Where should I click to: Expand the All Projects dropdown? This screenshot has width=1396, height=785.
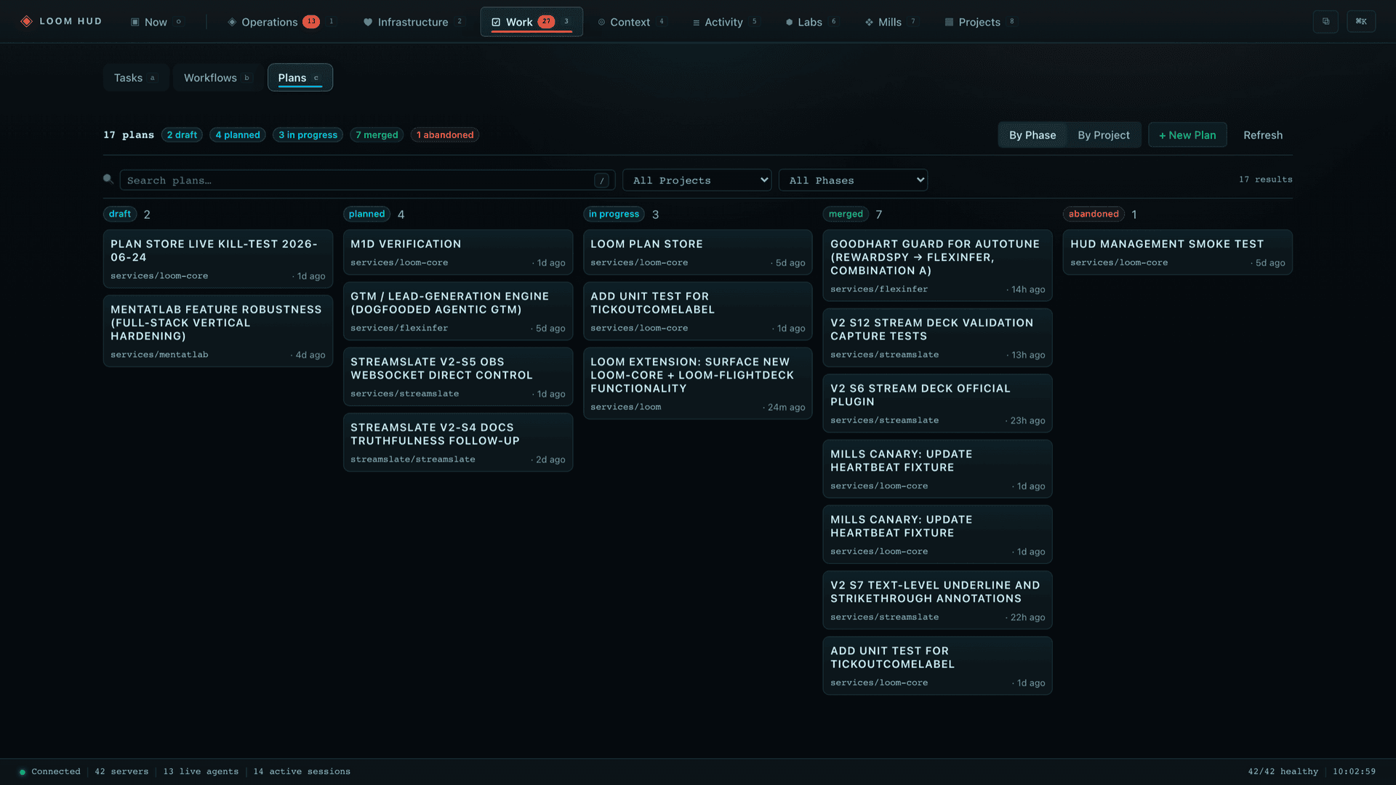point(697,180)
